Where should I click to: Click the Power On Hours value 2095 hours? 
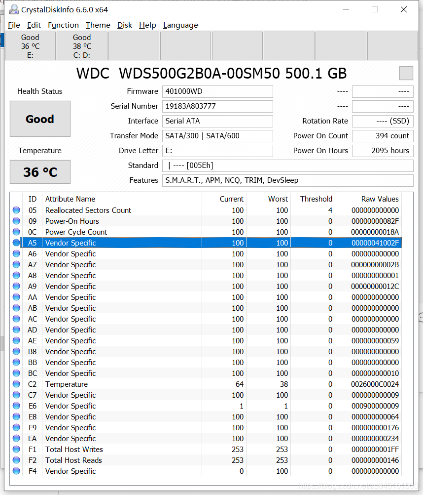(x=383, y=151)
